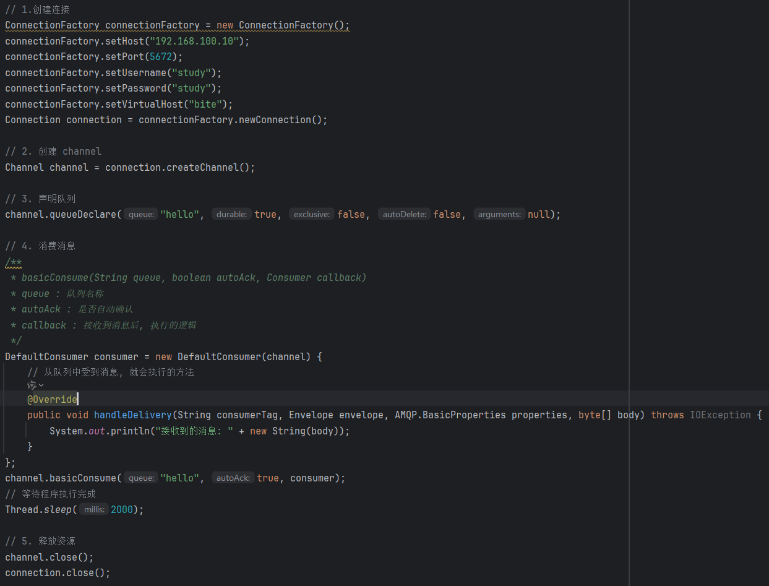Open the dropdown chevron beside the AI icon
Image resolution: width=769 pixels, height=586 pixels.
coord(41,386)
